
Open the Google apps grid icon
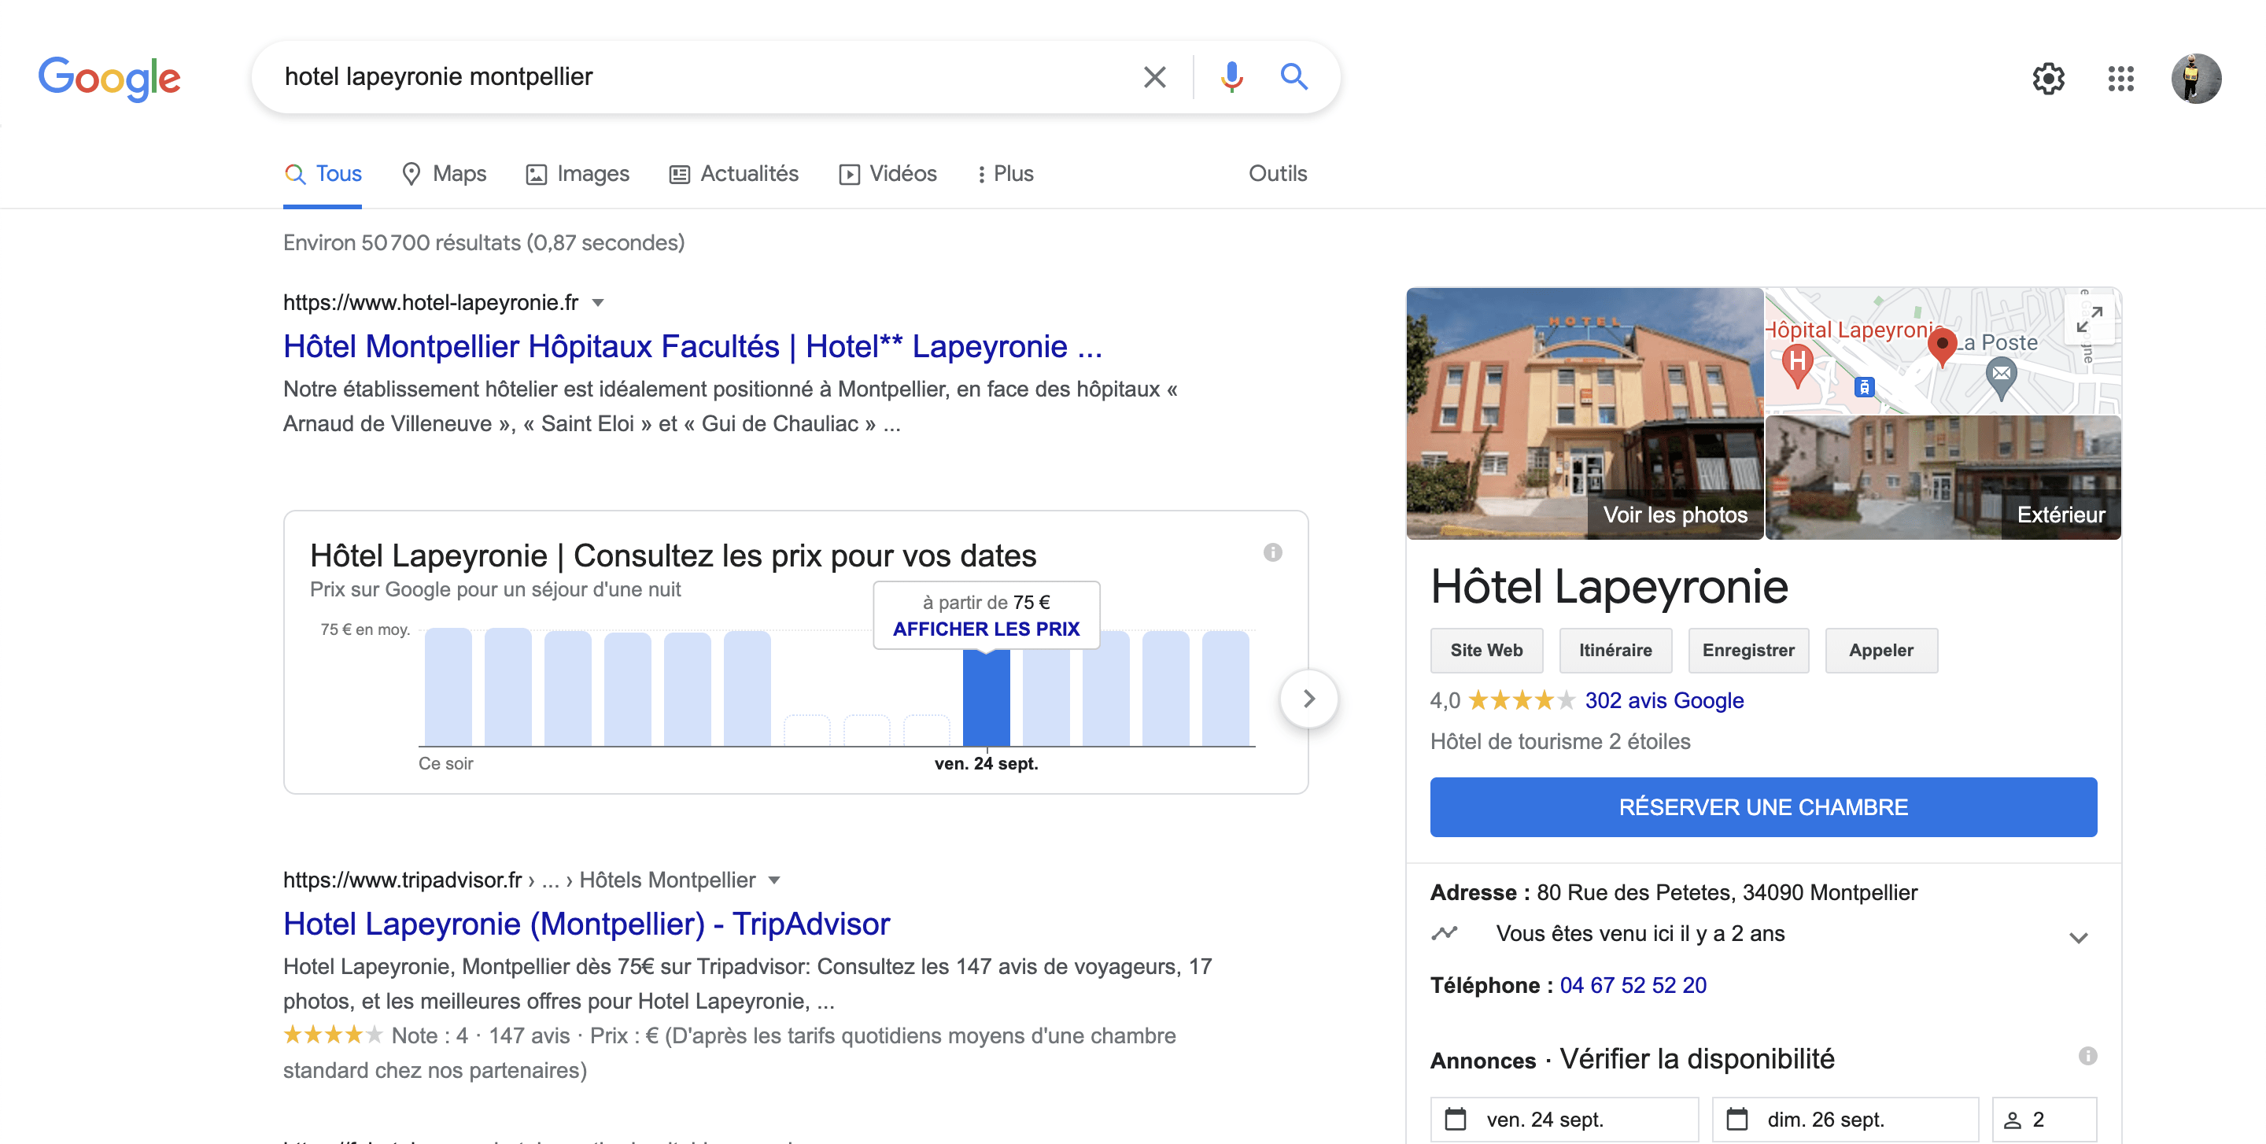(2121, 79)
